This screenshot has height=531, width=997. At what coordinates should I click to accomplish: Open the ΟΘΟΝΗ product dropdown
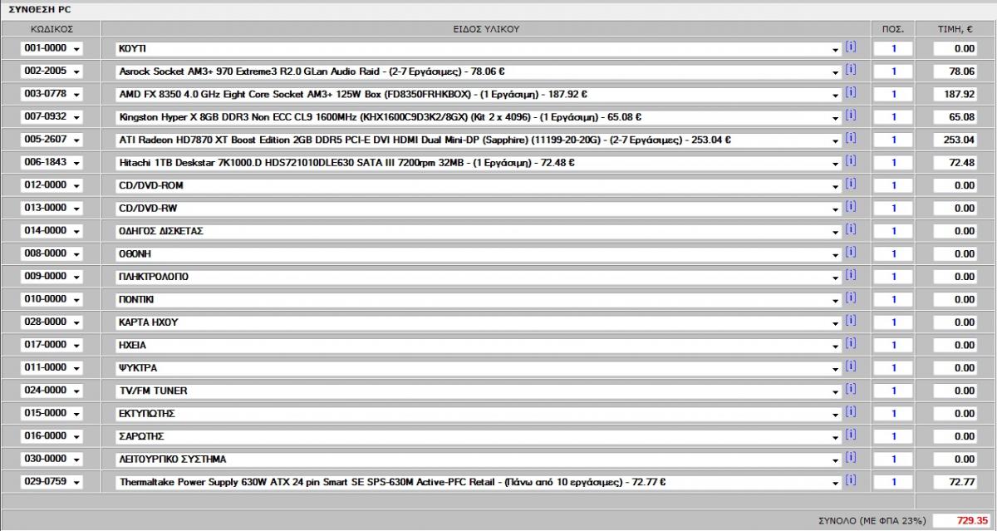point(479,254)
